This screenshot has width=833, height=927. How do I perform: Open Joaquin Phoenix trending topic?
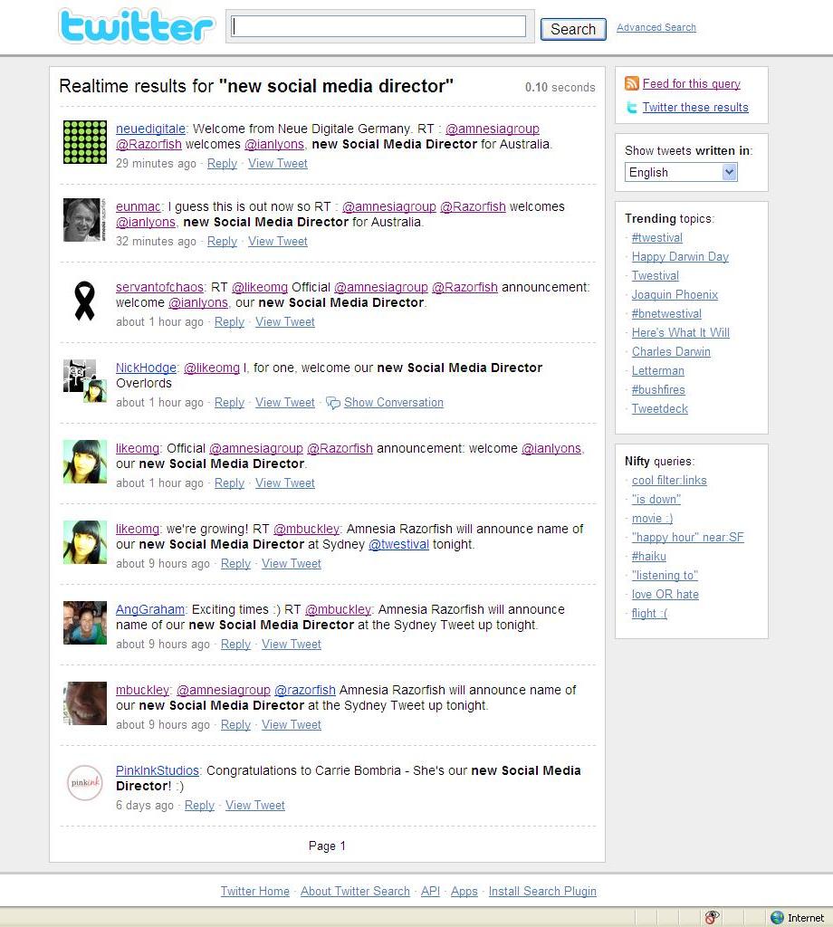click(x=675, y=294)
